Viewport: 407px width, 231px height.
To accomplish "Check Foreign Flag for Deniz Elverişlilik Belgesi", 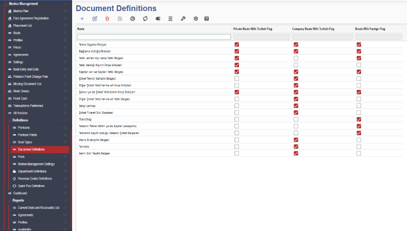I will pyautogui.click(x=359, y=140).
